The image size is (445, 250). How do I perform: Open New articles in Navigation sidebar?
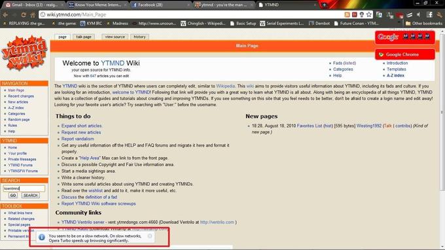tap(18, 102)
